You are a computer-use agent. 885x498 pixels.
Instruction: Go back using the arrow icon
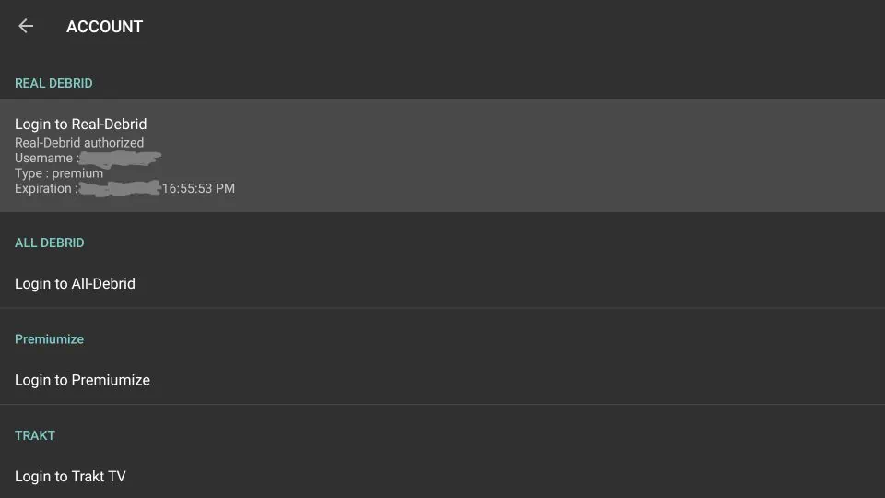[26, 27]
